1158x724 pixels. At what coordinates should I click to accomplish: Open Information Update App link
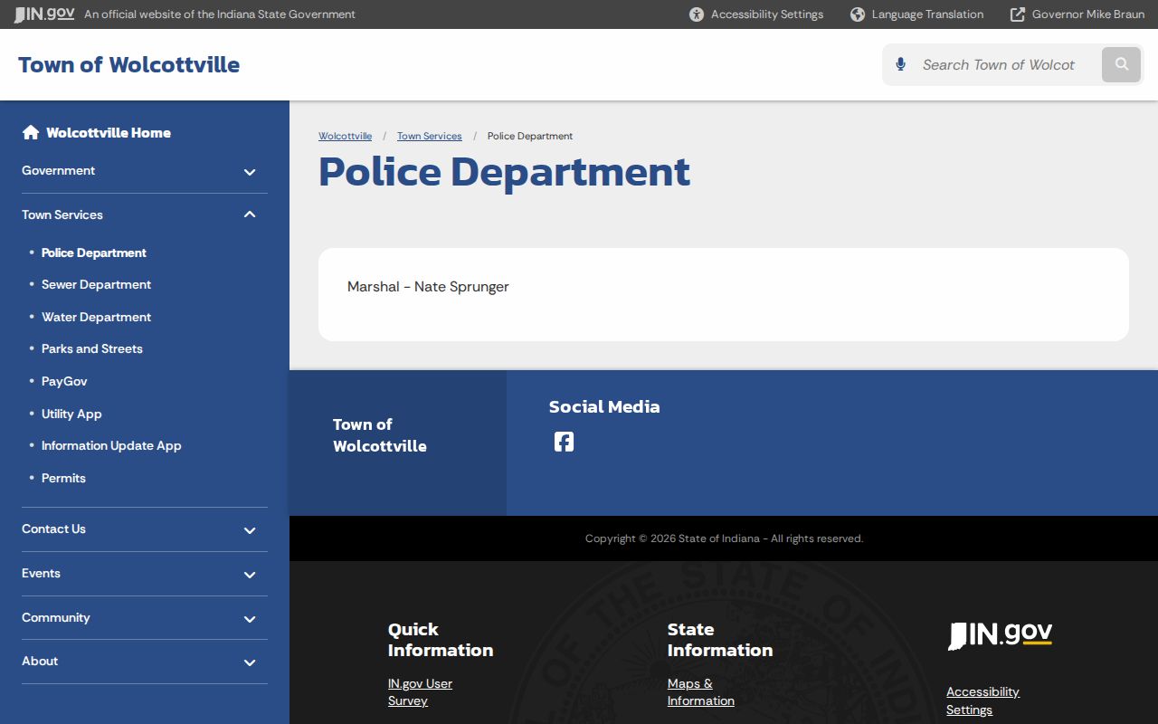coord(111,445)
